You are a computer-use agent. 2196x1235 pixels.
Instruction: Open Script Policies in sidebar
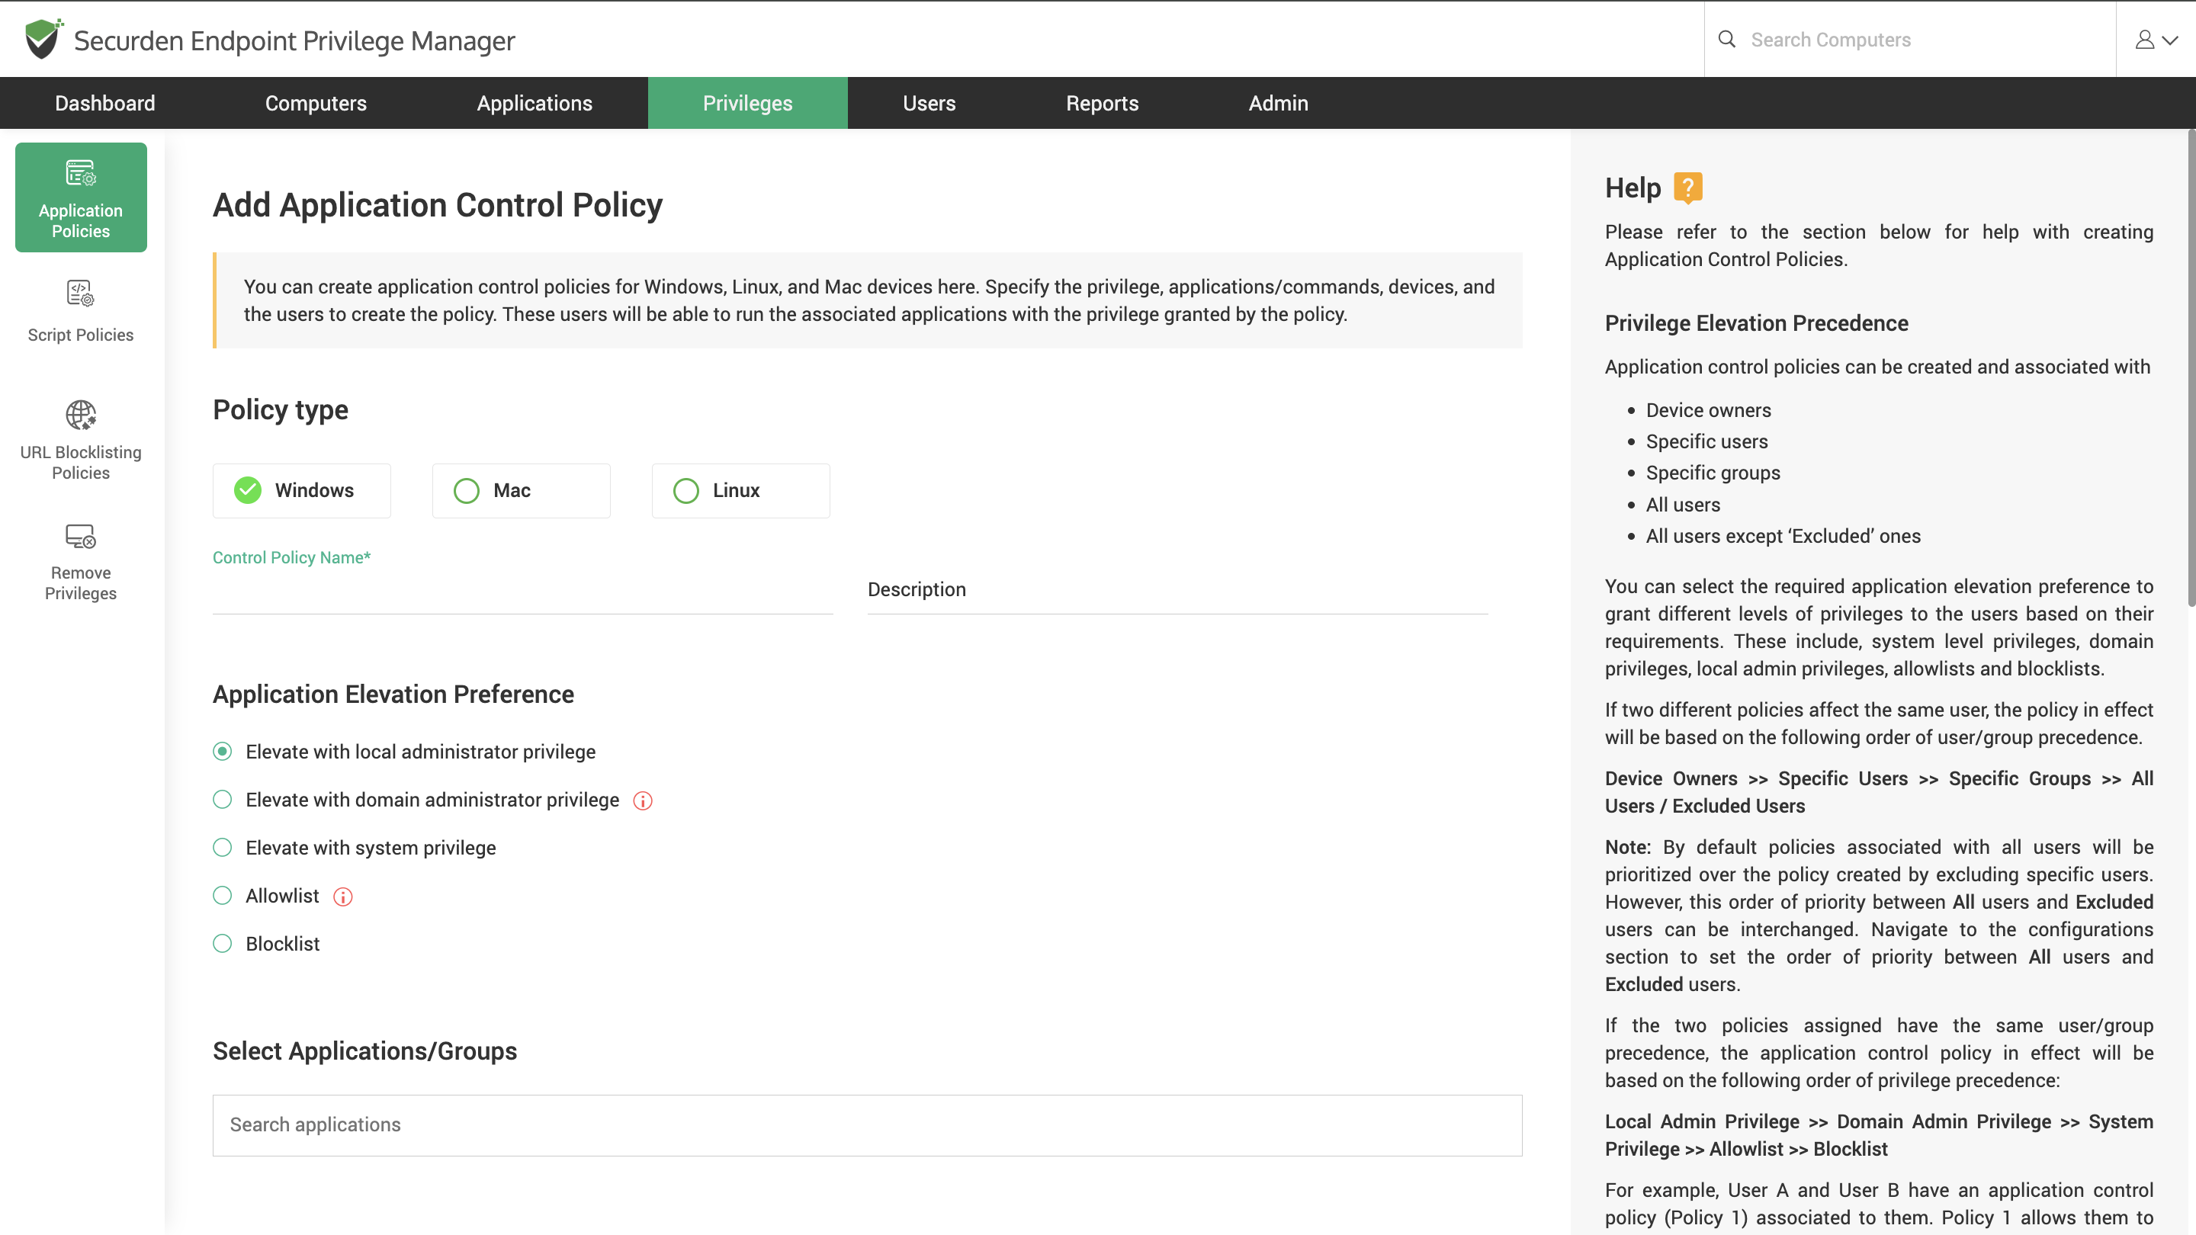[x=81, y=311]
